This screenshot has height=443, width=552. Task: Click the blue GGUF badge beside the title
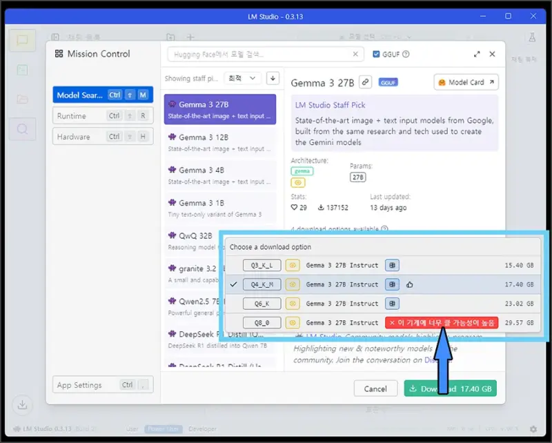click(x=388, y=82)
